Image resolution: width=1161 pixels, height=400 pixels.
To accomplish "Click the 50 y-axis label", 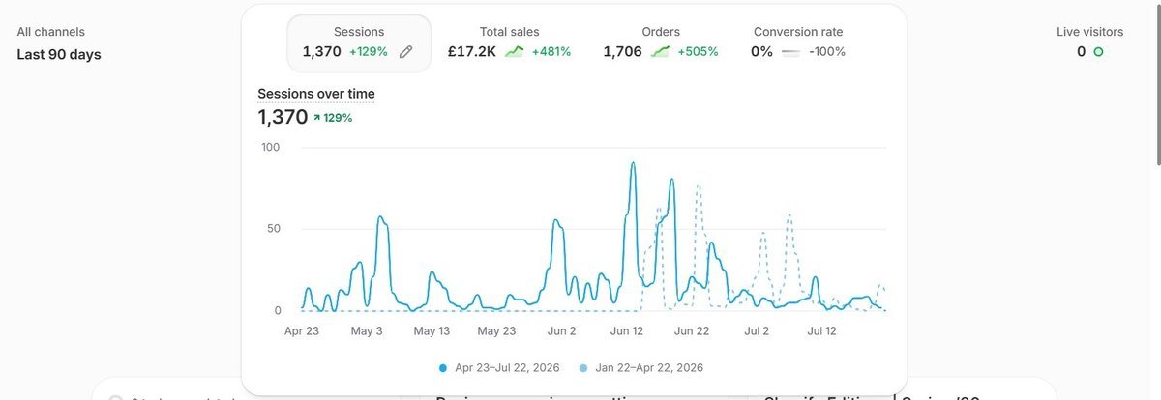I will [x=274, y=229].
